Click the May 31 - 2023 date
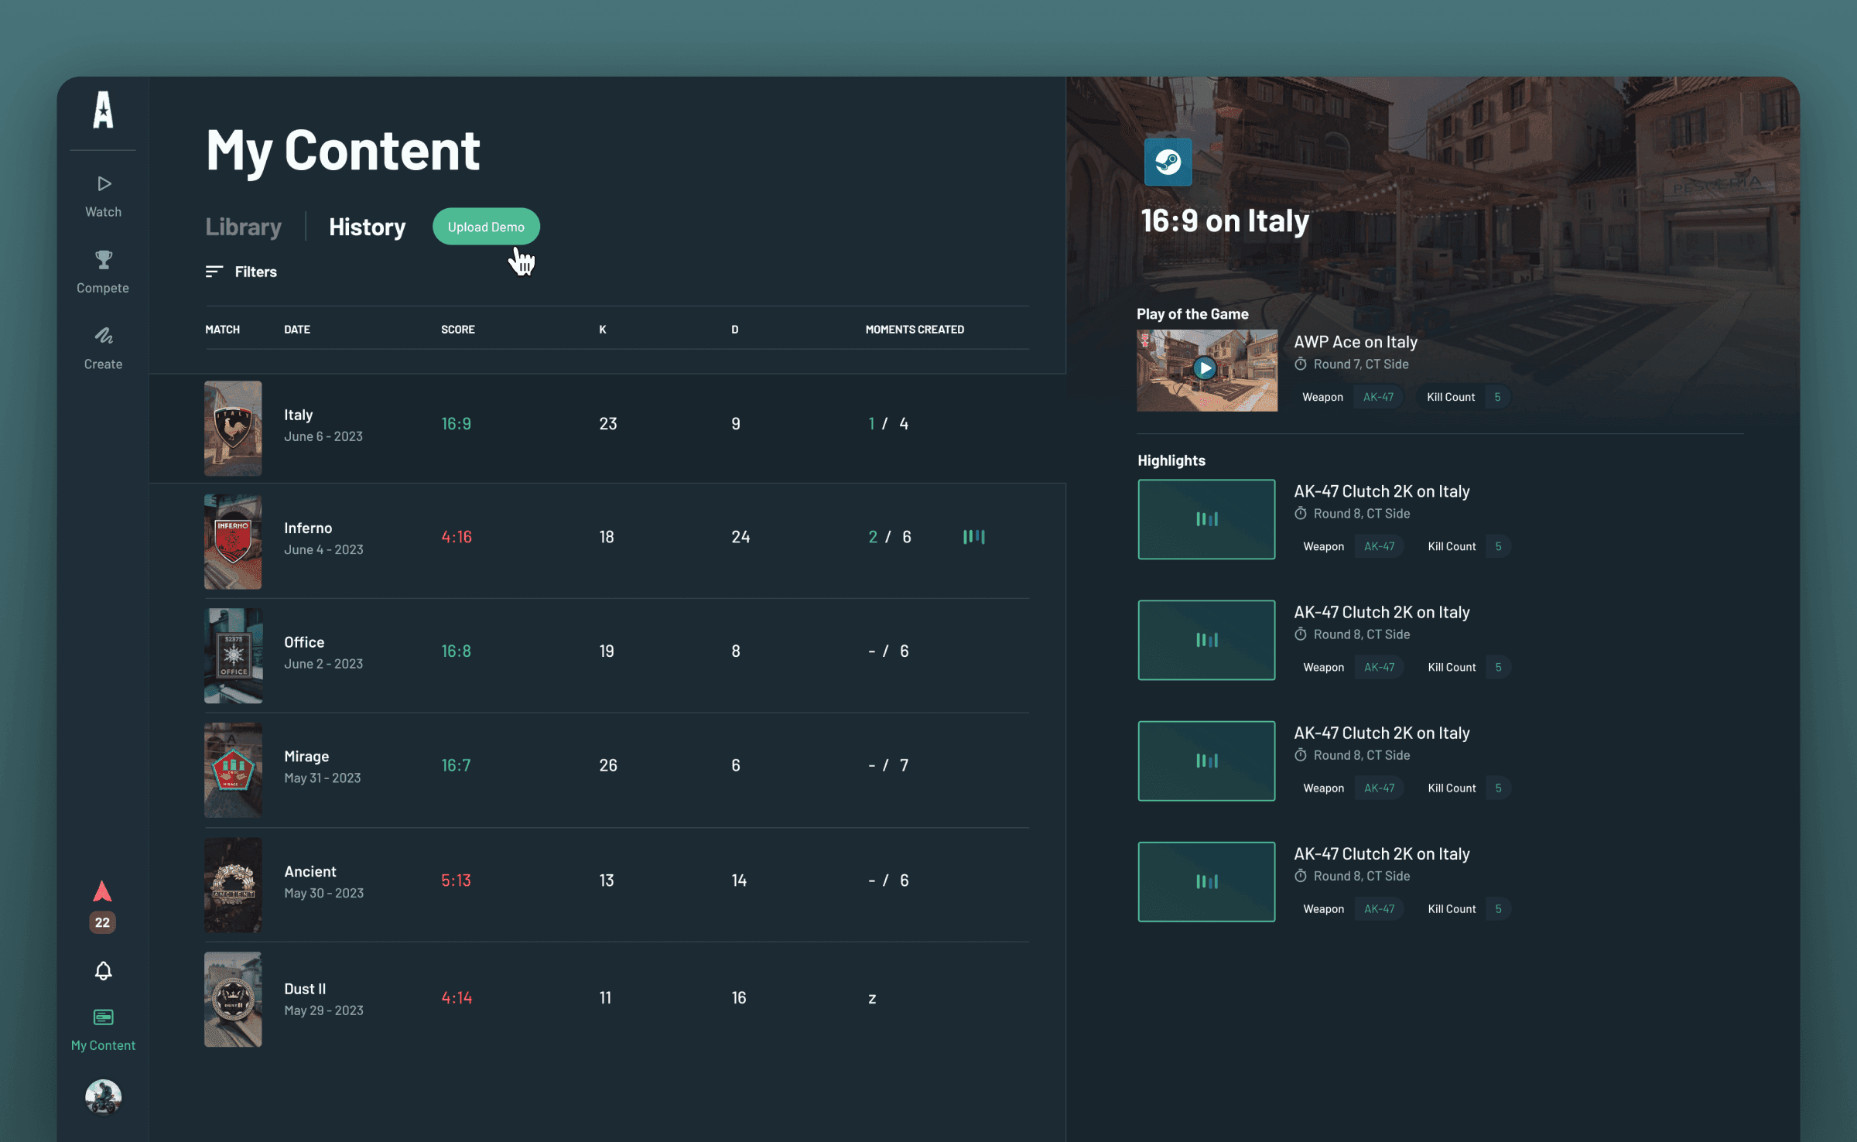 [323, 778]
